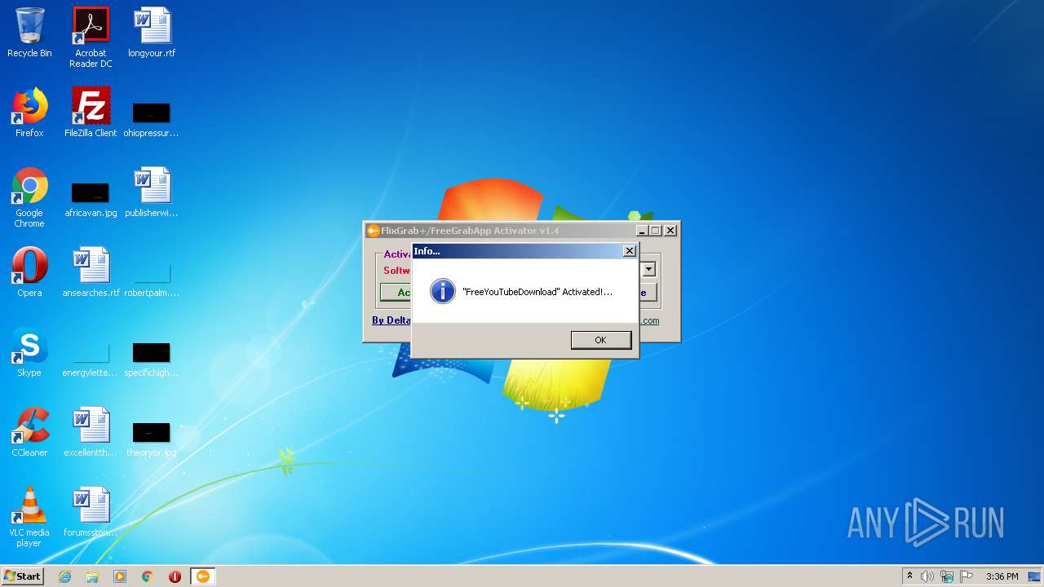Select the Opera desktop shortcut
The width and height of the screenshot is (1044, 587).
[x=29, y=272]
